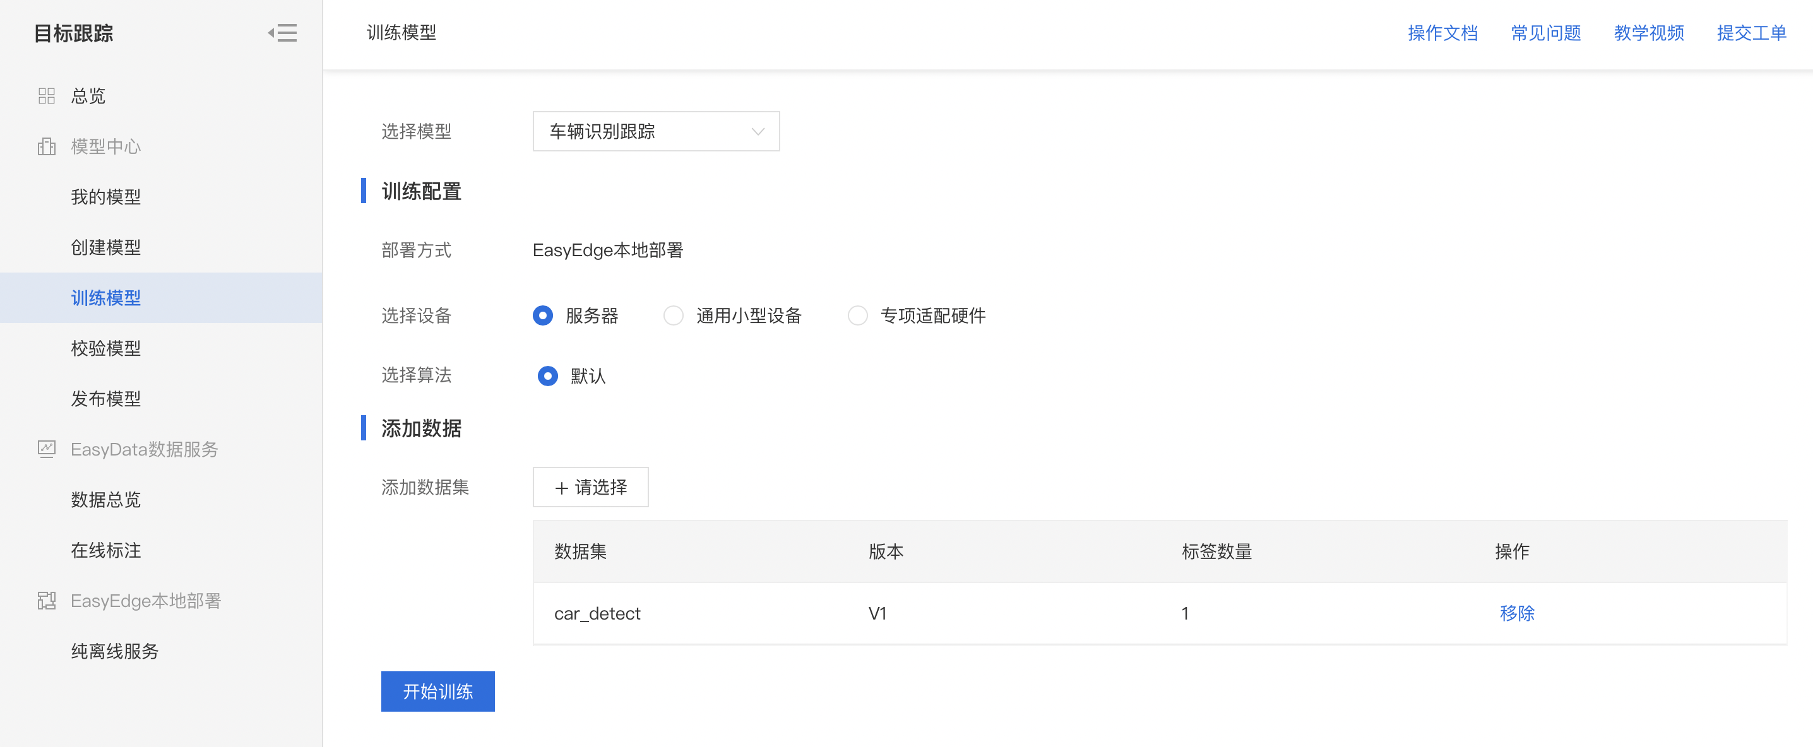Screen dimensions: 1813x747
Task: Collapse the 目标跟踪 sidebar
Action: coord(281,33)
